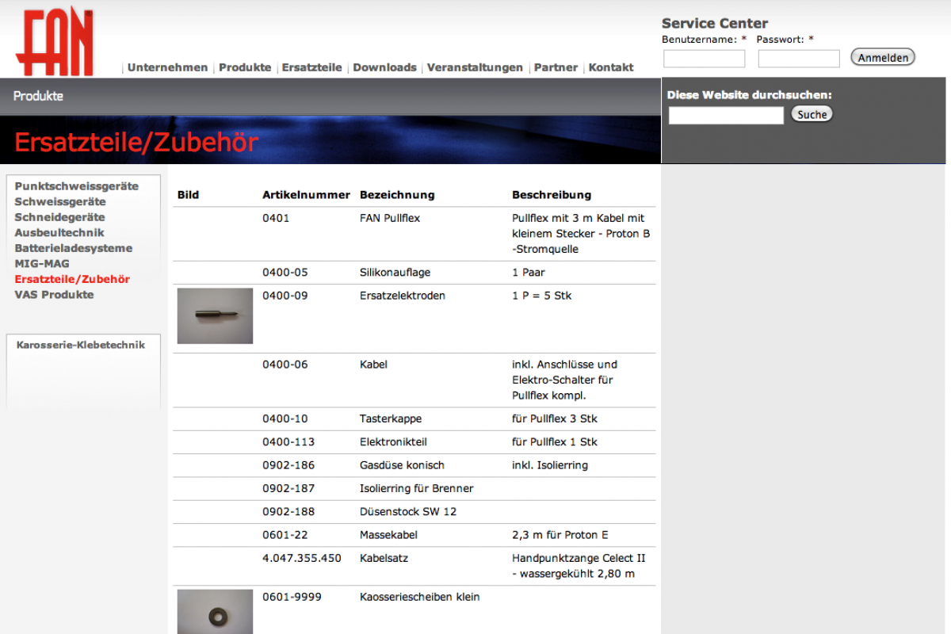This screenshot has width=951, height=634.
Task: Click the website search text box
Action: click(725, 116)
